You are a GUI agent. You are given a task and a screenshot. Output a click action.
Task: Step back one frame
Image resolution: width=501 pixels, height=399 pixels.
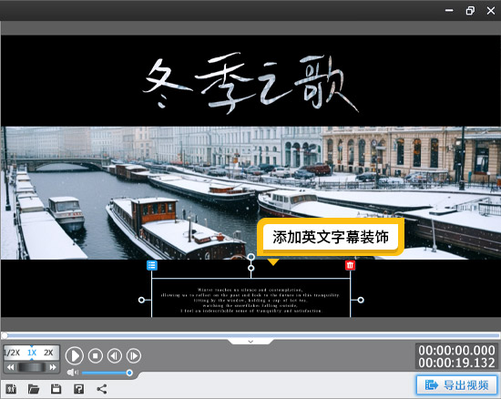[115, 355]
